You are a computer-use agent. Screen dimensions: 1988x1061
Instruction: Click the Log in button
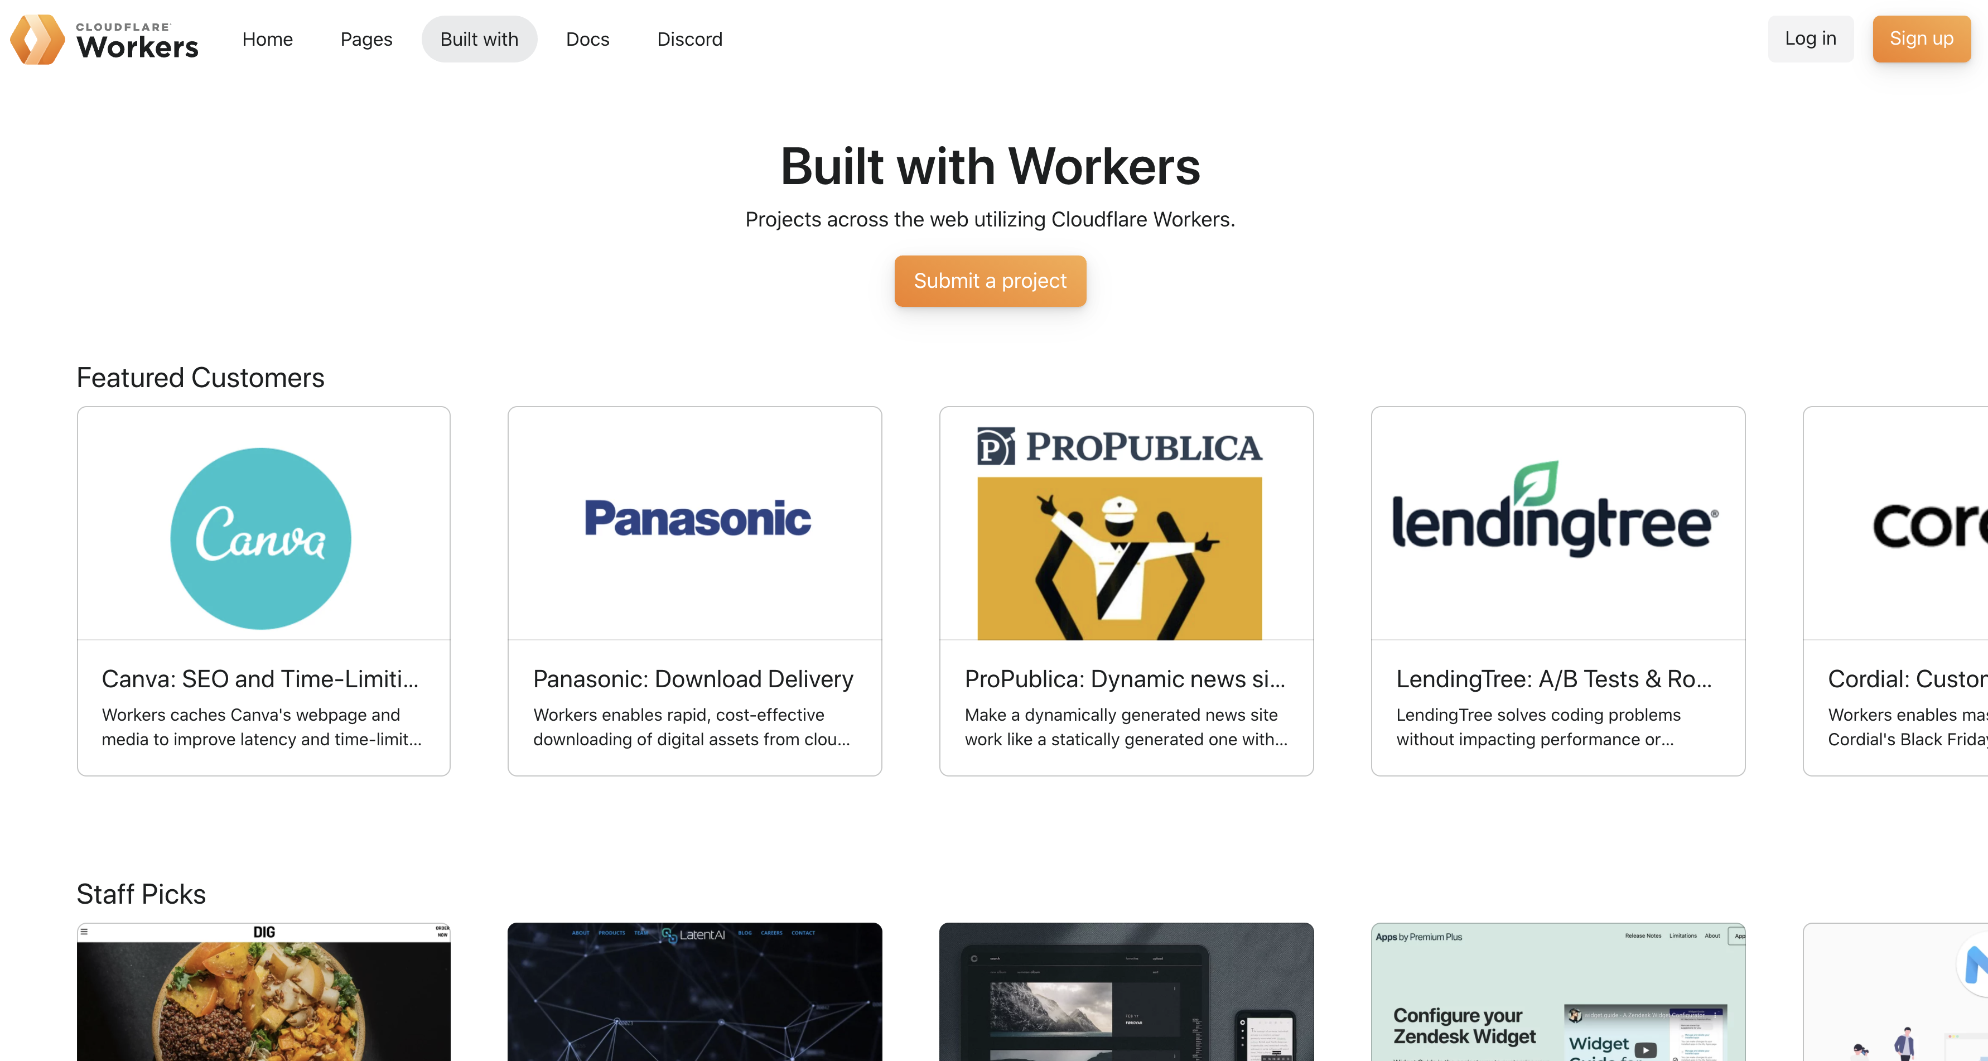coord(1810,38)
